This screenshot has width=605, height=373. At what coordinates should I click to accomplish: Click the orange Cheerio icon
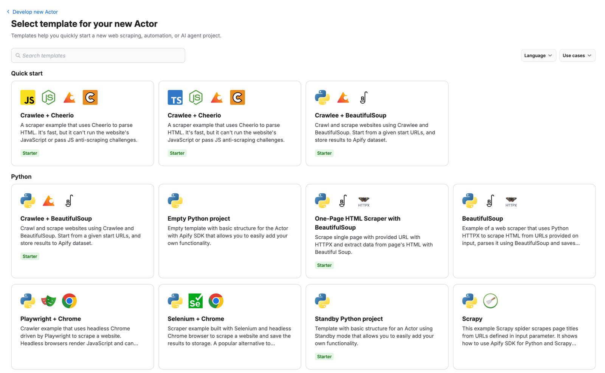(90, 97)
